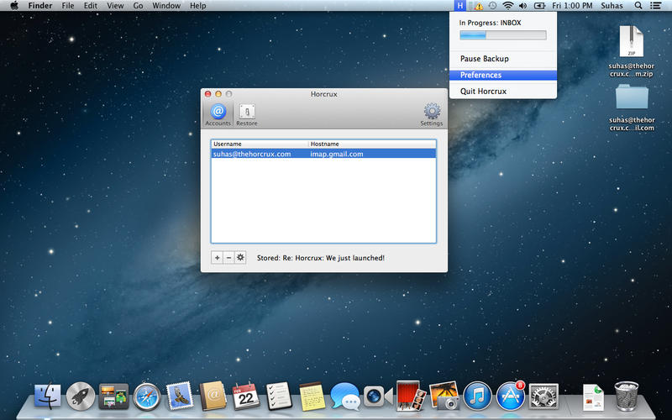Select Quit Horcrux menu entry

point(483,91)
